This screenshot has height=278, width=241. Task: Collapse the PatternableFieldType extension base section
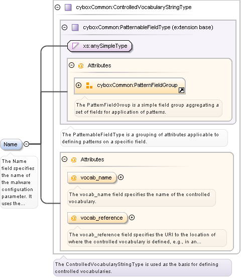pos(65,27)
